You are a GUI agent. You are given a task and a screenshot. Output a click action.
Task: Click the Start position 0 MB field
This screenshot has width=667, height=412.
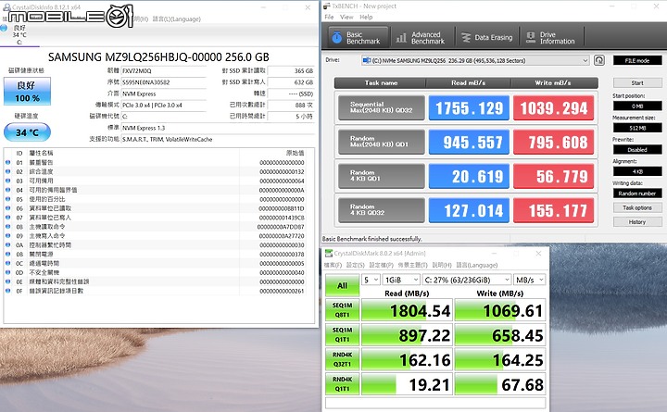coord(637,106)
